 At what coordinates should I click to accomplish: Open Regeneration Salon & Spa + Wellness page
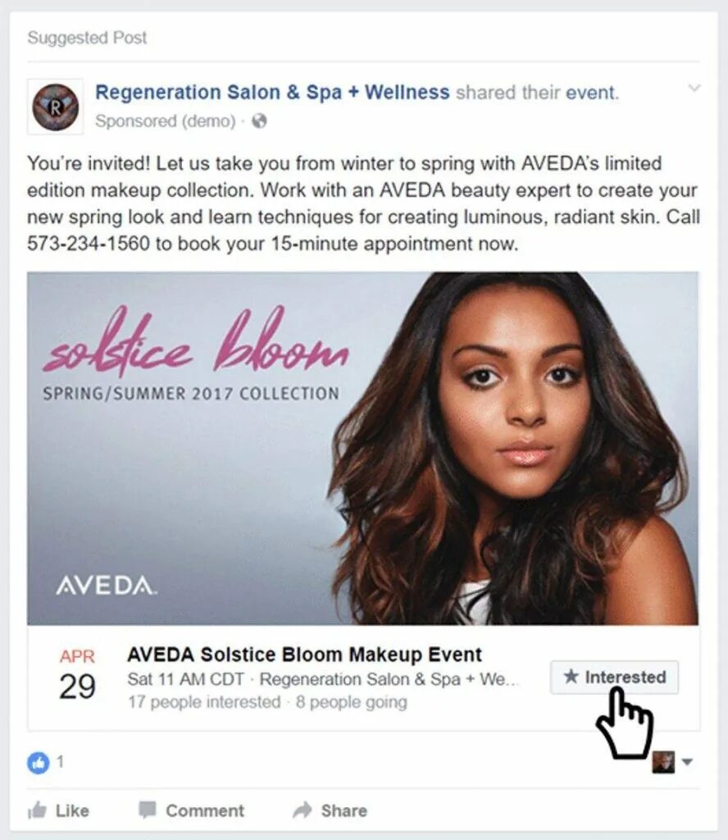coord(272,92)
